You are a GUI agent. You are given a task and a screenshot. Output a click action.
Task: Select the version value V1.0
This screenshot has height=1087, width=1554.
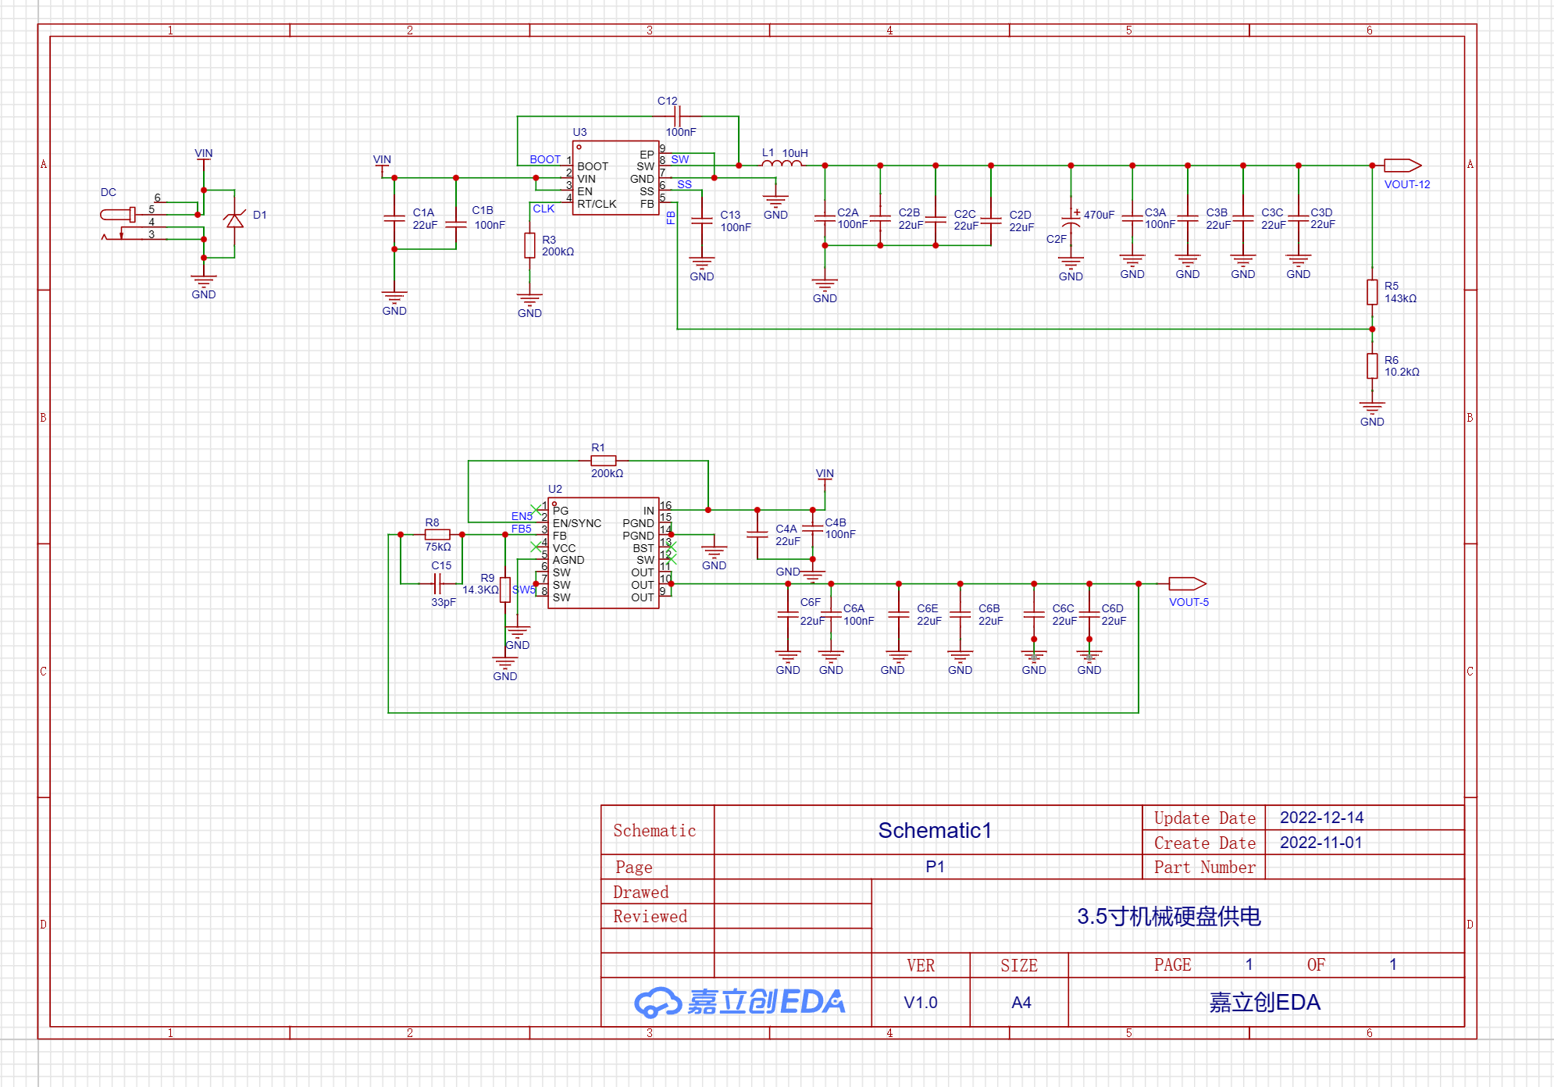tap(921, 1003)
